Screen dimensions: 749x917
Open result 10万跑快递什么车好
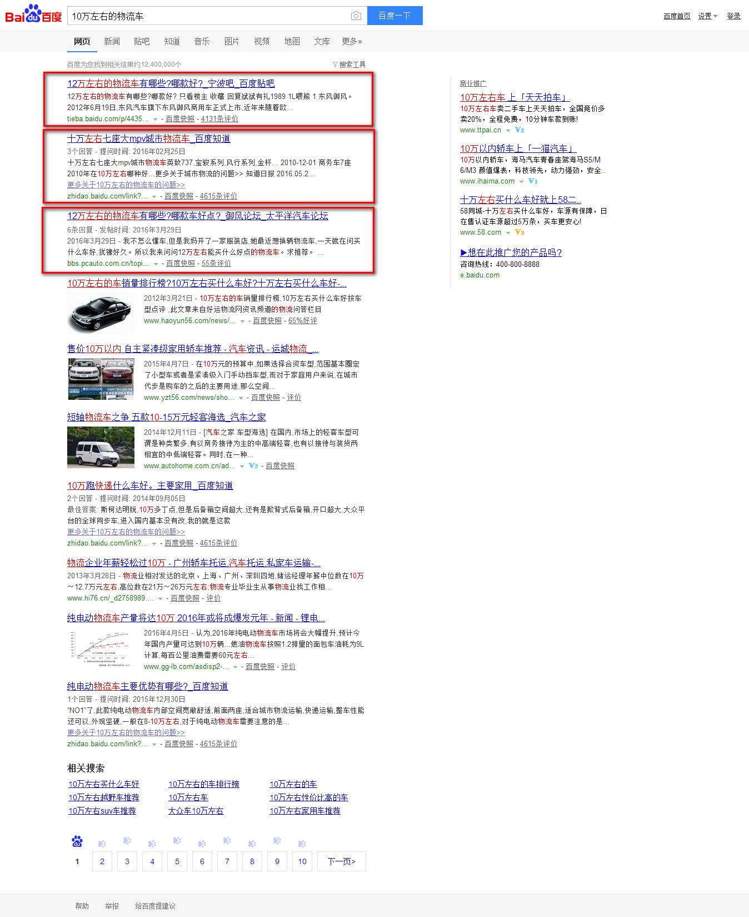[x=150, y=485]
